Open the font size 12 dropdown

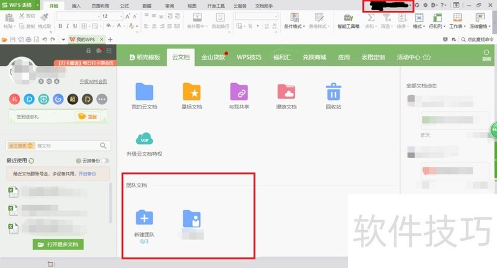[121, 16]
